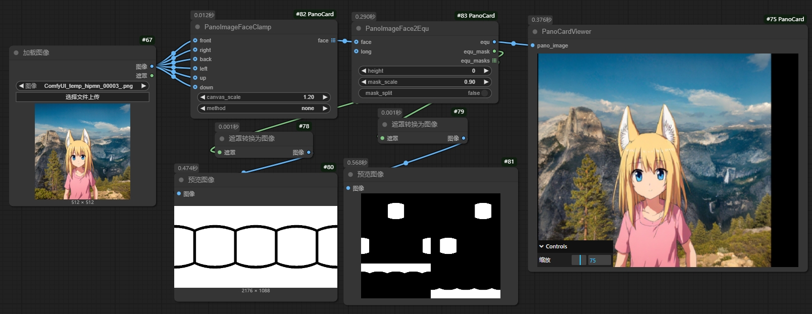This screenshot has height=314, width=812.
Task: Click the equ_masks output grid socket
Action: (x=494, y=61)
